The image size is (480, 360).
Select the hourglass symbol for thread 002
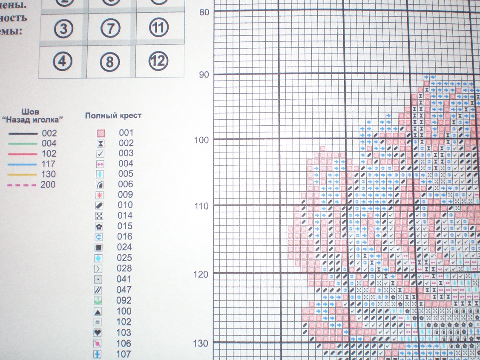(x=99, y=143)
